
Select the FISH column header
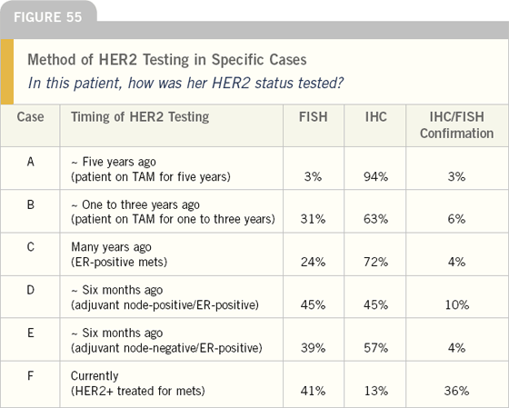pos(314,117)
